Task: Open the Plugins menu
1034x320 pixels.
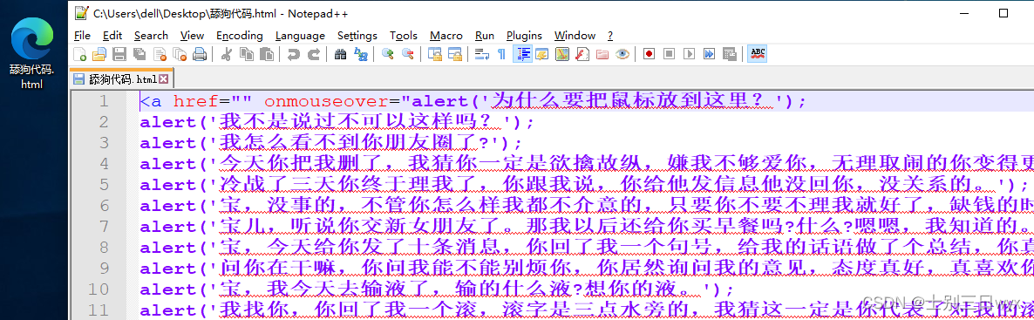Action: pyautogui.click(x=524, y=36)
